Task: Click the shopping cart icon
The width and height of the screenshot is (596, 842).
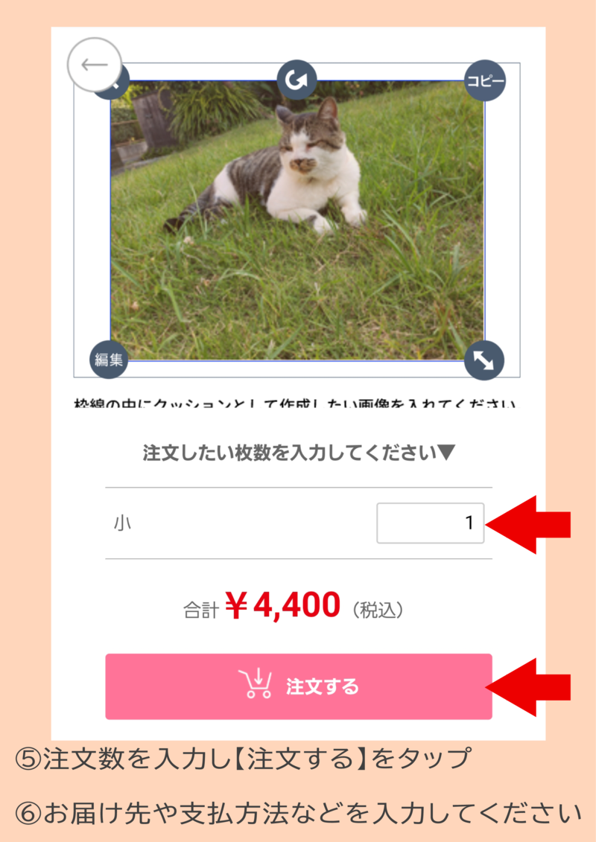Action: tap(256, 683)
